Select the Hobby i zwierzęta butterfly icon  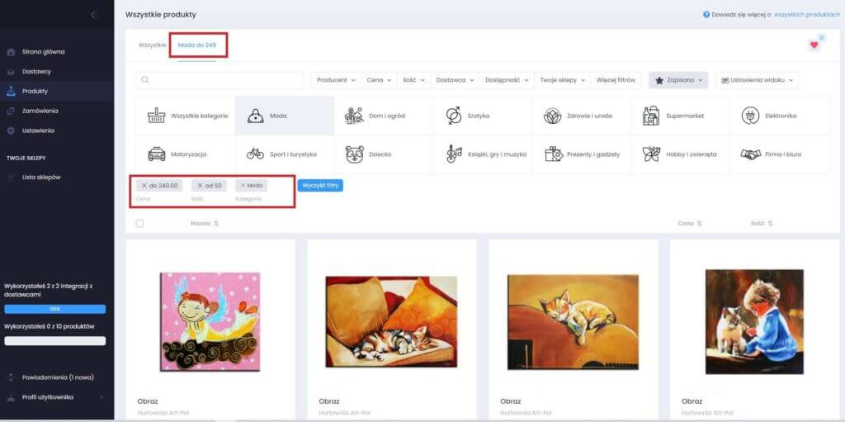point(651,154)
